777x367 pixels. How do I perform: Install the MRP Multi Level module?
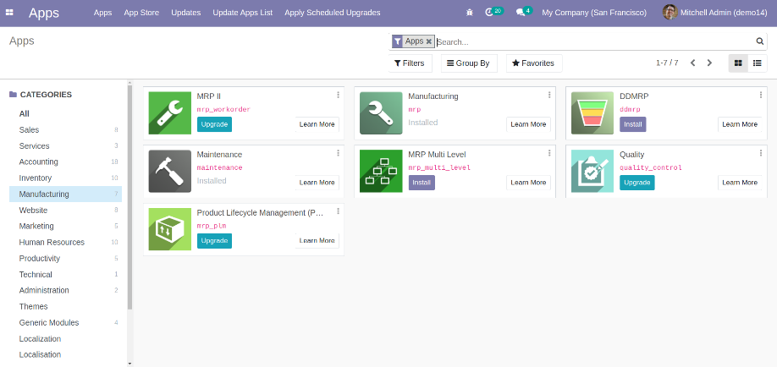(x=422, y=183)
